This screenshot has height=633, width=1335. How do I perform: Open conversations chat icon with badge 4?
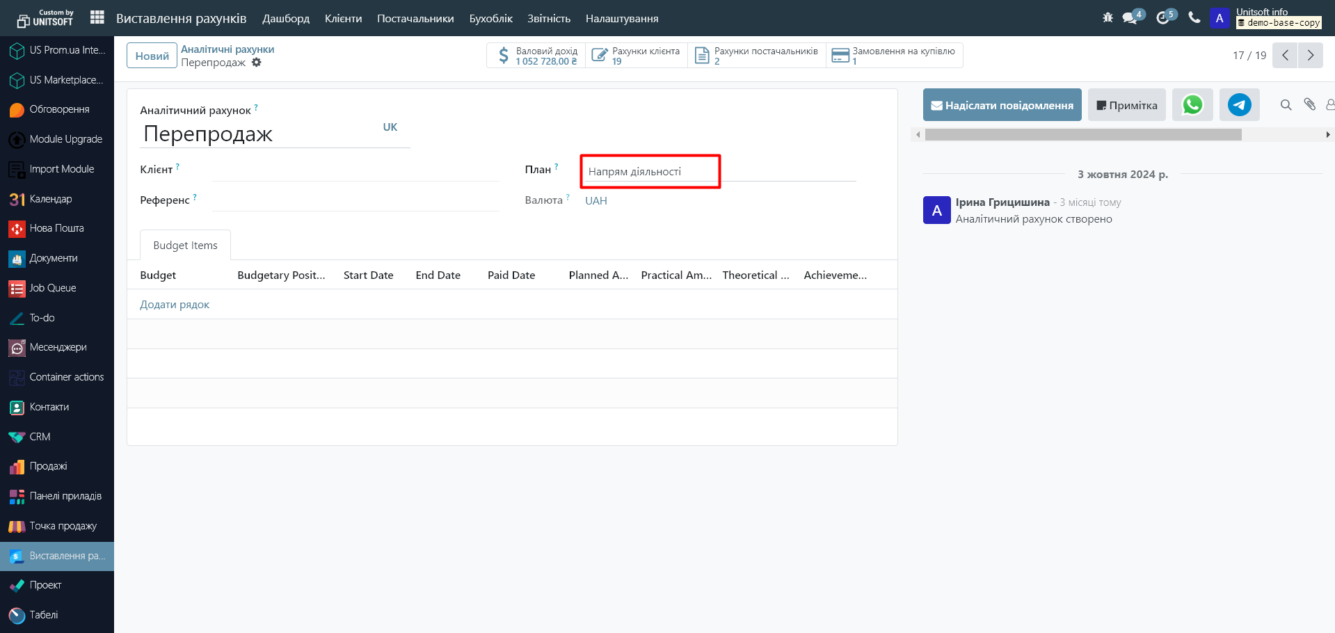[1131, 17]
